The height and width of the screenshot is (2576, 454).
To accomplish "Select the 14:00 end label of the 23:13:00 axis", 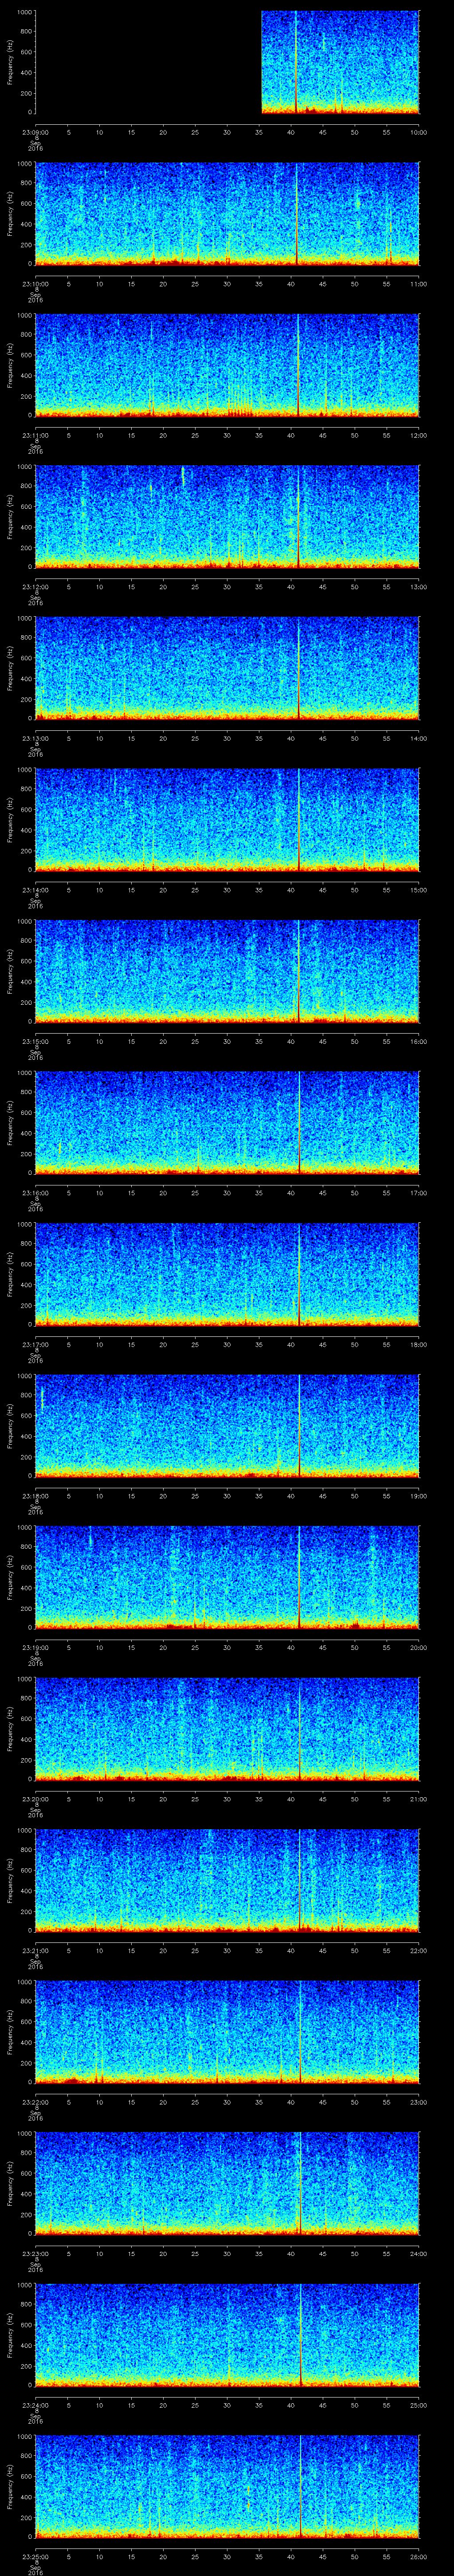I will coord(419,738).
